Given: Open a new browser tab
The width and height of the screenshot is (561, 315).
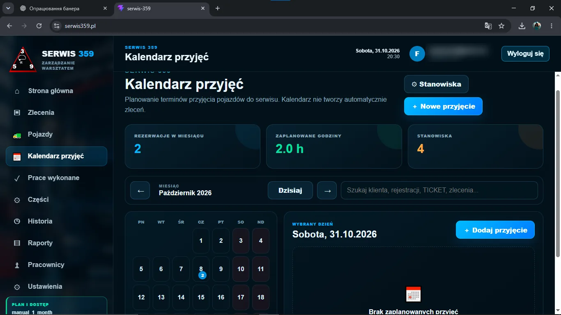Looking at the screenshot, I should tap(218, 8).
